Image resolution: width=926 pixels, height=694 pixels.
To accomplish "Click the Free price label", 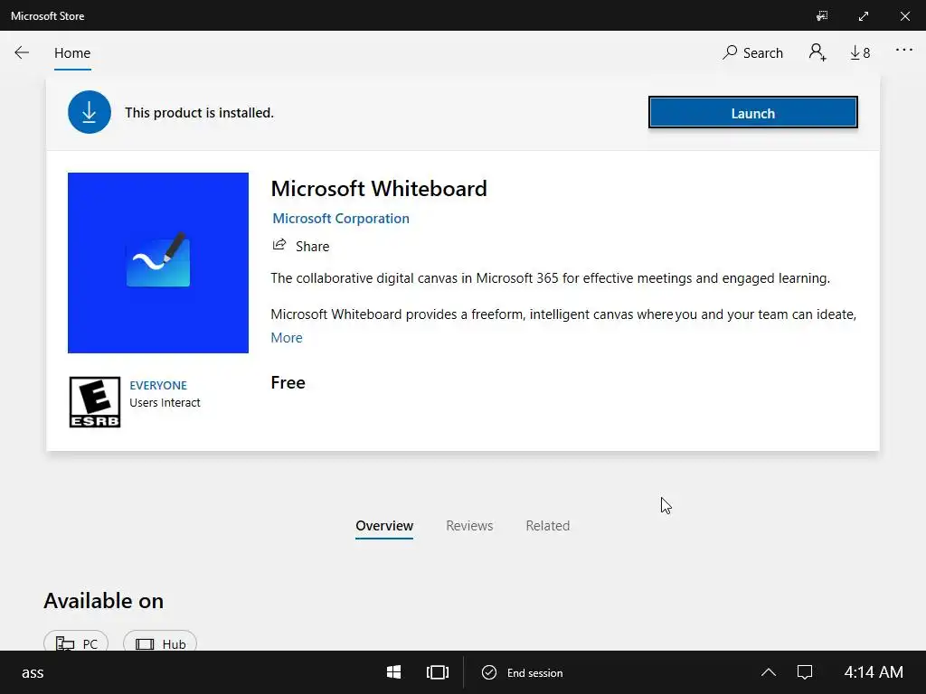I will point(288,382).
